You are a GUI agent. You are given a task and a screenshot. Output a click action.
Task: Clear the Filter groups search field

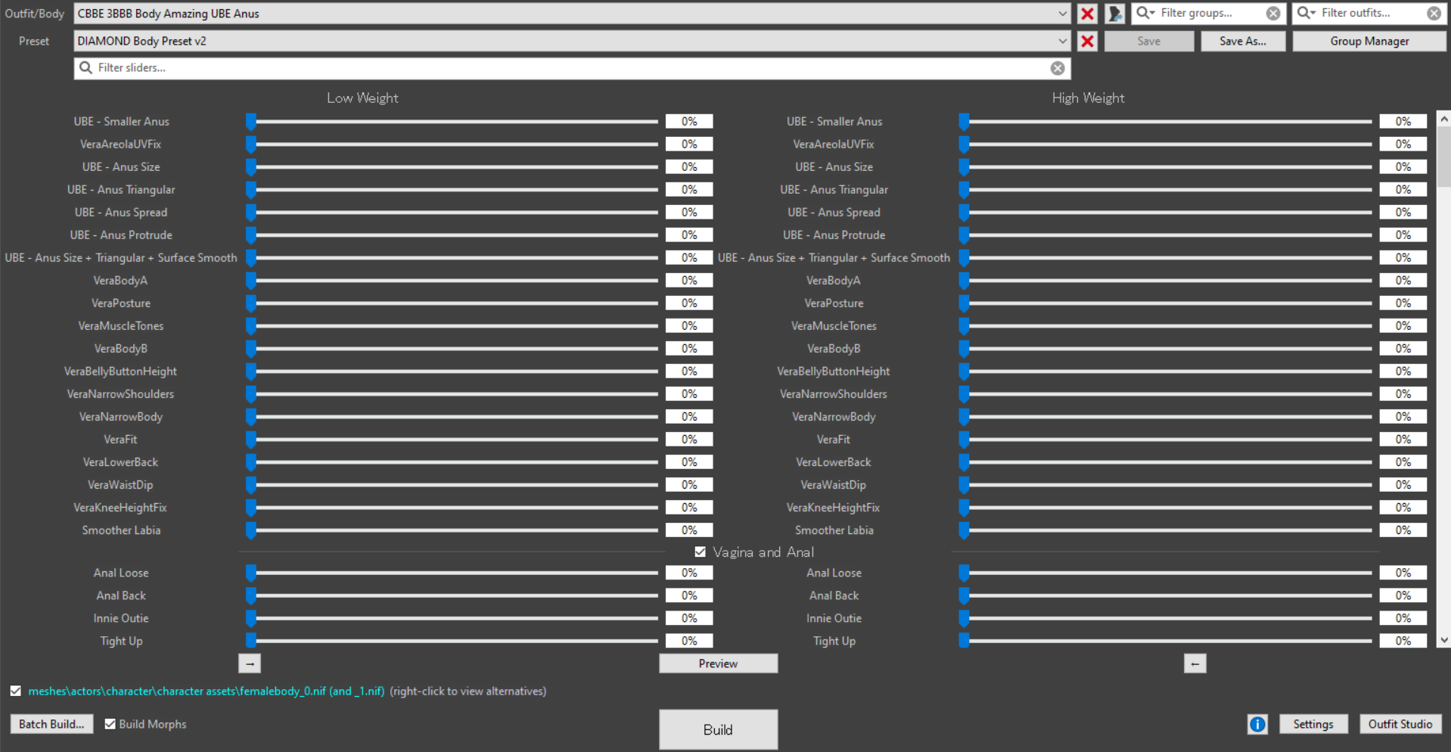[x=1273, y=13]
